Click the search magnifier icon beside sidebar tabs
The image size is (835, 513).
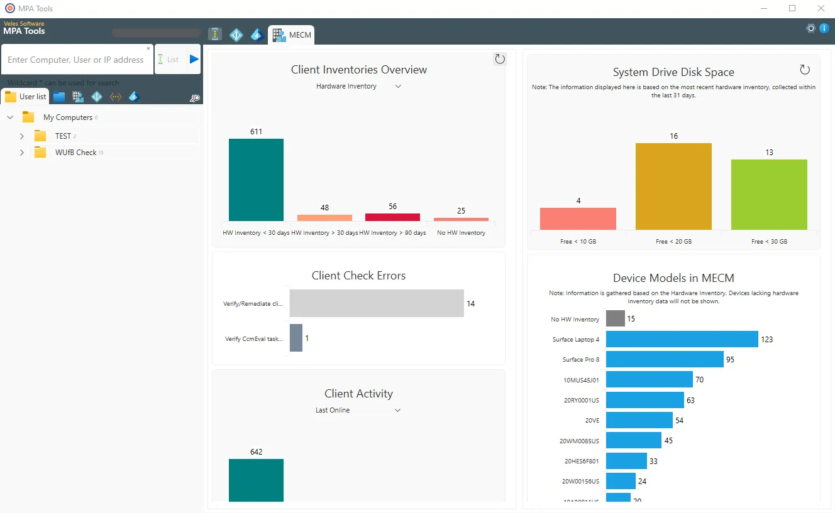[x=195, y=97]
